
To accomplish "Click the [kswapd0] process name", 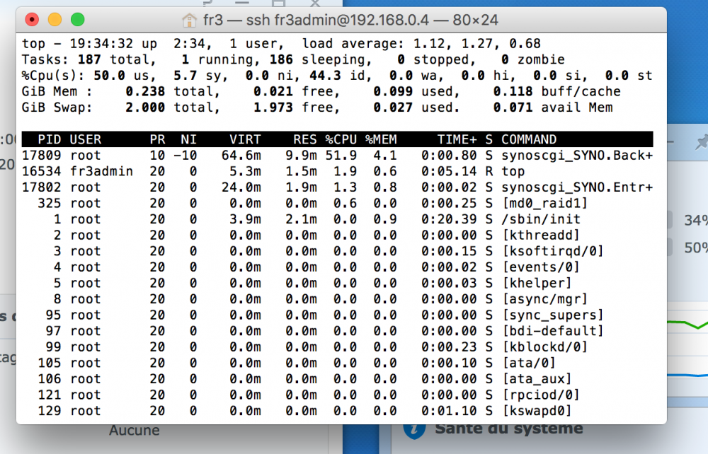I will [x=537, y=411].
